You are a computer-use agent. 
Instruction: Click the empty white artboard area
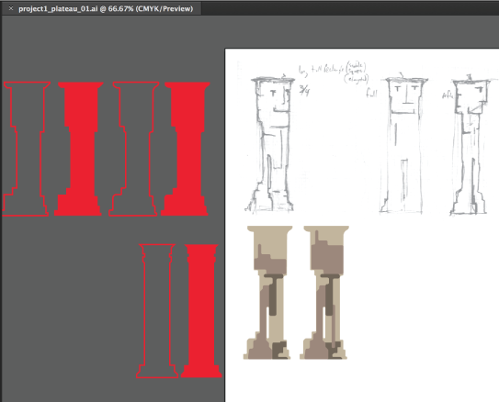[424, 302]
